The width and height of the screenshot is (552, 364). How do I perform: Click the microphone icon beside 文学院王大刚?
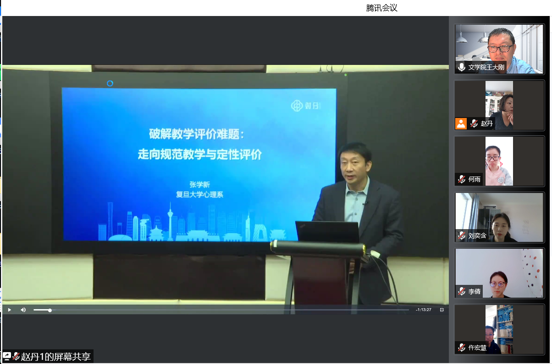(462, 68)
